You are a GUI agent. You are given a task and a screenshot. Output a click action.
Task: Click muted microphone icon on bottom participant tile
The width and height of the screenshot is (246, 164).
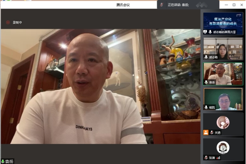[206, 158]
